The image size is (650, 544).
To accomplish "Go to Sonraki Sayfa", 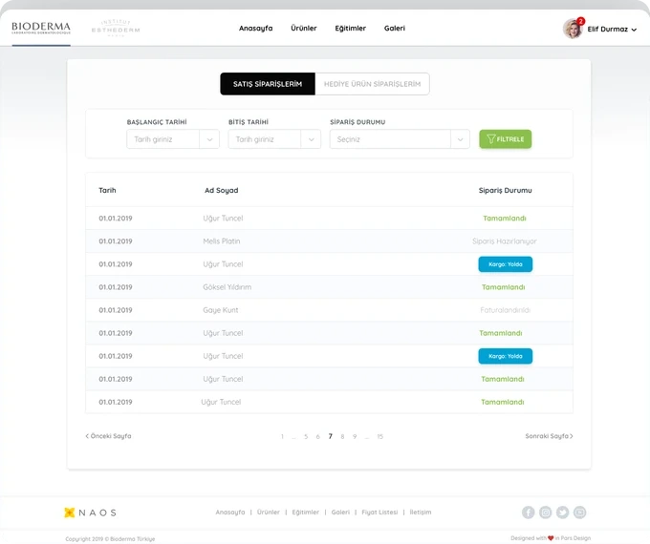I will (550, 436).
